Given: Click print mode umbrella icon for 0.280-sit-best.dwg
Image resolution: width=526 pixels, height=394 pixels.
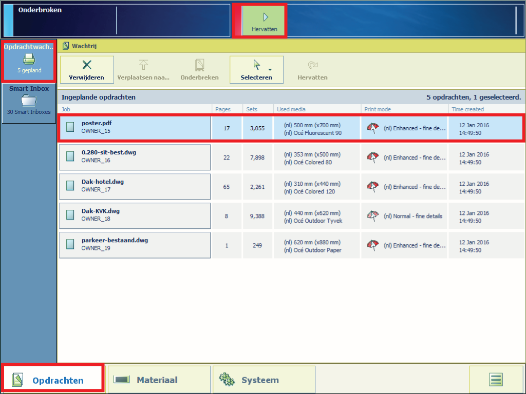Looking at the screenshot, I should [x=373, y=157].
